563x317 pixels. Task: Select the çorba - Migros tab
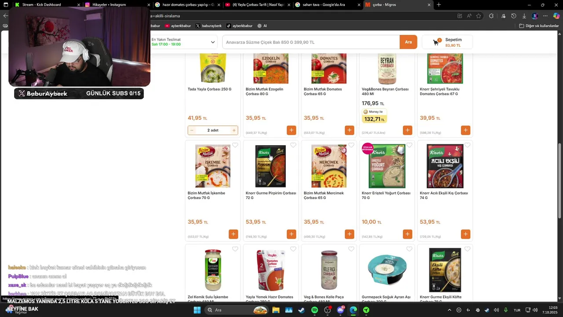[398, 5]
